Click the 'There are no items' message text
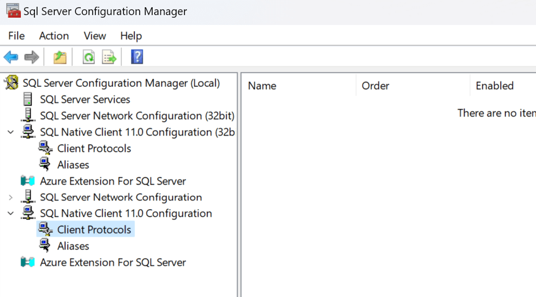The width and height of the screenshot is (536, 297). [497, 113]
